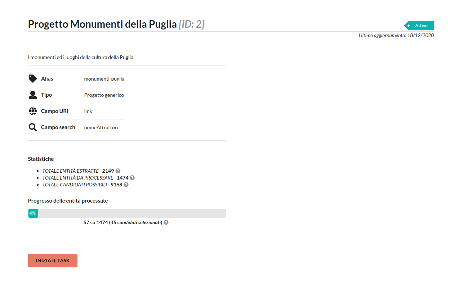The image size is (463, 285).
Task: Open help icon for Totale Entità Estratte
Action: (118, 171)
